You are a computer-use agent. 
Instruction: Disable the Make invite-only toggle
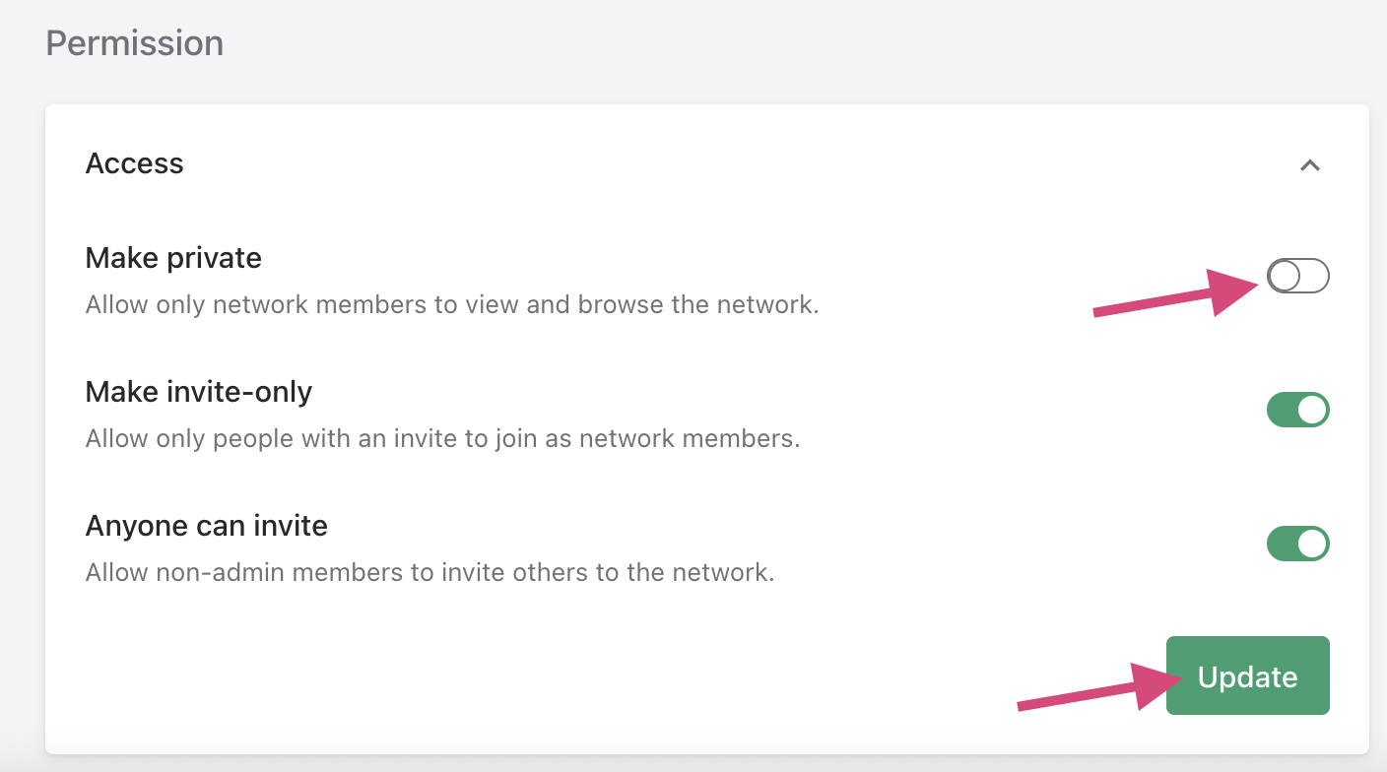click(1297, 410)
